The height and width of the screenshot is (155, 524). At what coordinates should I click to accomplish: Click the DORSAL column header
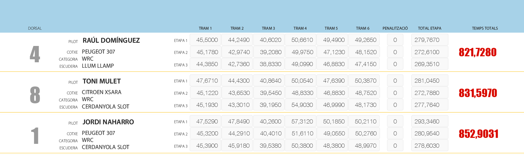point(35,28)
